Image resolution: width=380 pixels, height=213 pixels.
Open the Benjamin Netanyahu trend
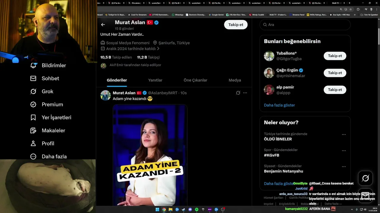[x=284, y=171]
